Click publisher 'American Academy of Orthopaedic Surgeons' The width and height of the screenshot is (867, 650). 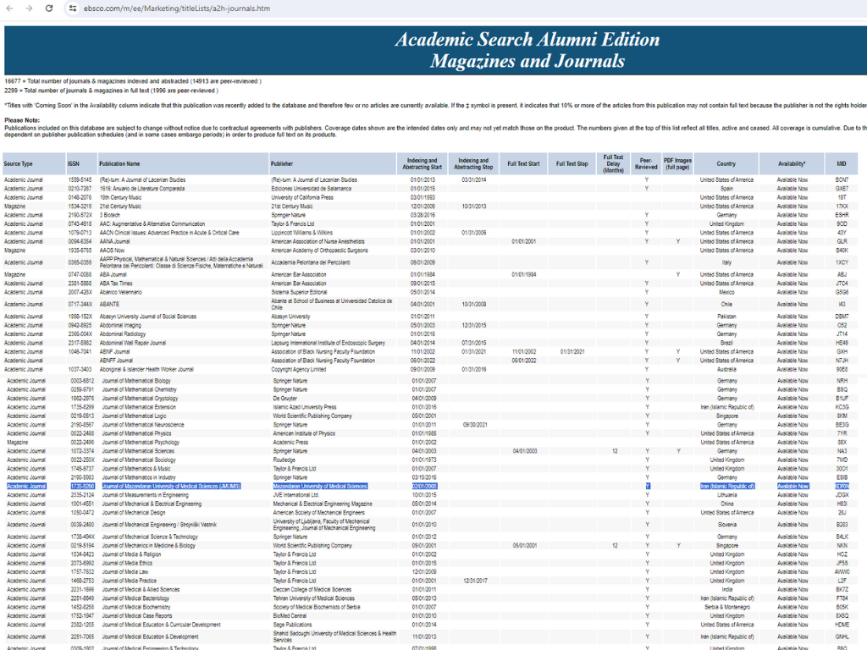pyautogui.click(x=319, y=251)
